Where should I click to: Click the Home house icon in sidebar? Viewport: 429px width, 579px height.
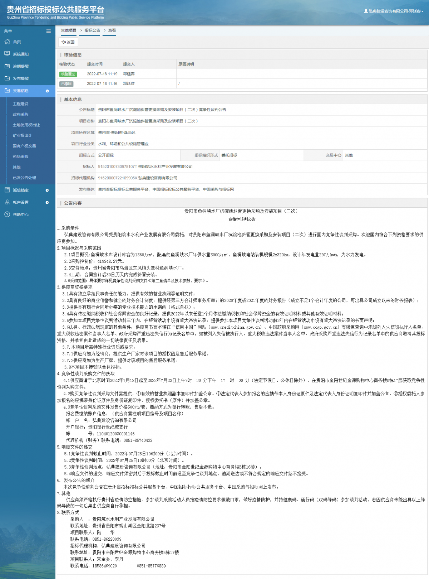click(7, 42)
